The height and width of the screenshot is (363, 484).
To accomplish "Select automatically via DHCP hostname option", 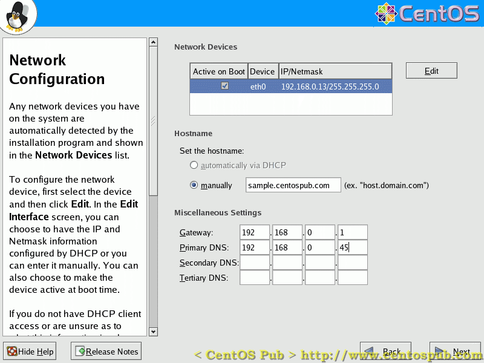I will pos(194,165).
